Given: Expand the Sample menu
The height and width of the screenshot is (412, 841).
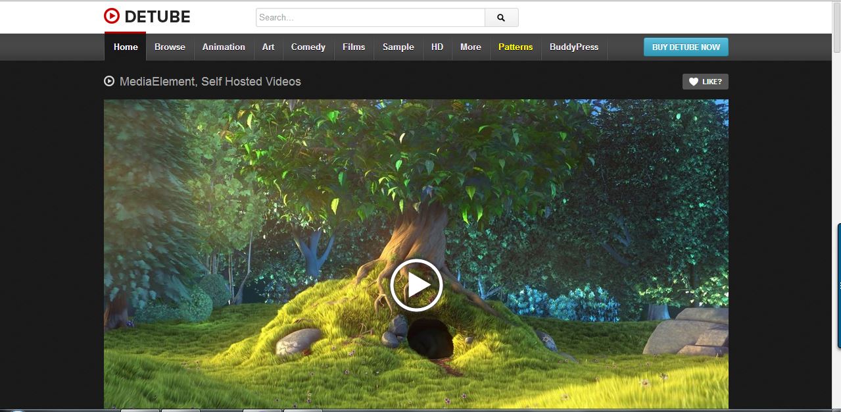Looking at the screenshot, I should (x=398, y=47).
